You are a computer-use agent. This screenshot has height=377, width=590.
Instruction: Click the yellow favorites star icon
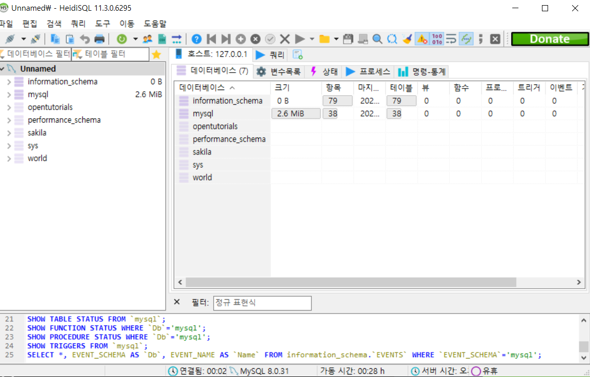point(156,55)
